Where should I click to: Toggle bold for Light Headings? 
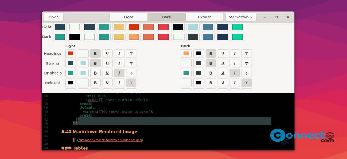95,53
